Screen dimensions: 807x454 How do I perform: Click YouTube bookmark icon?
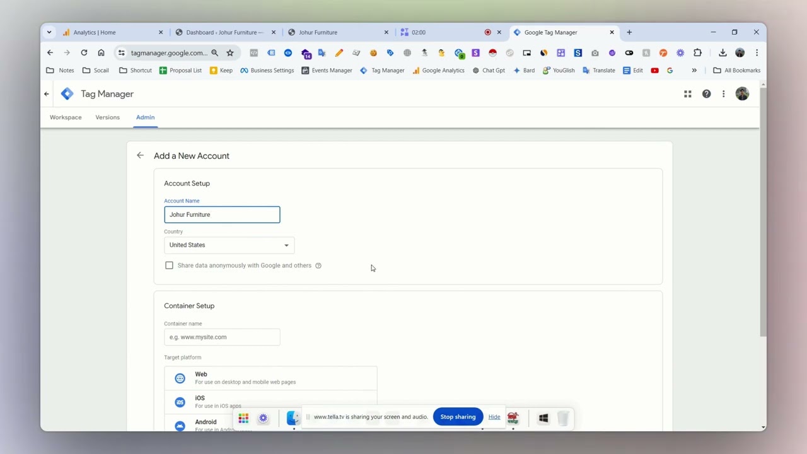pos(654,71)
